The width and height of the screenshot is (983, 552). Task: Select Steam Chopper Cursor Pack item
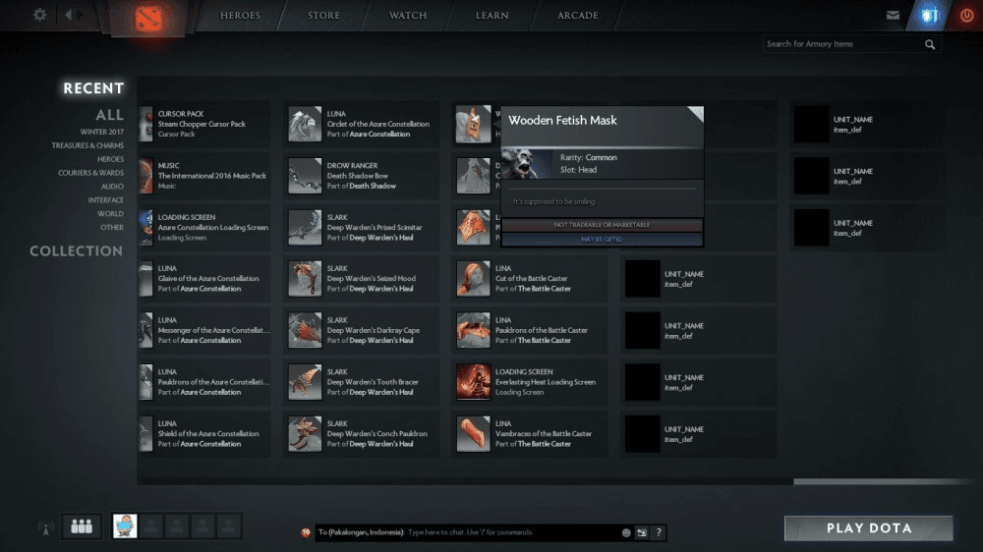205,124
